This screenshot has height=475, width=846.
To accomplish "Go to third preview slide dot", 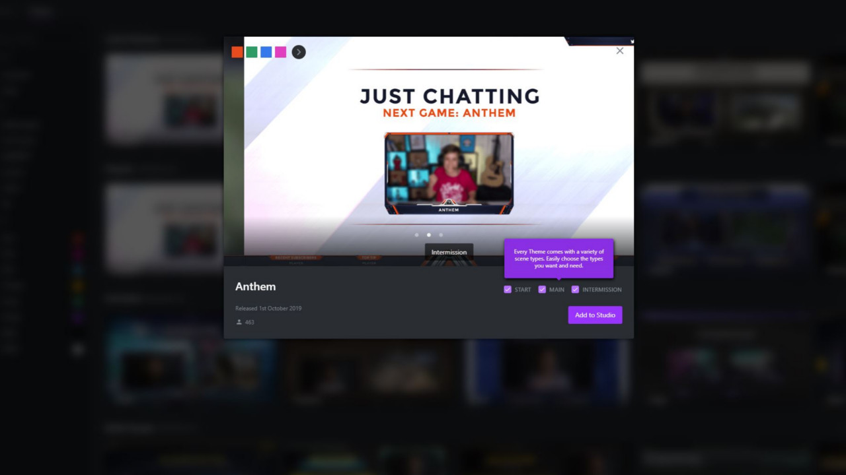I will (441, 235).
